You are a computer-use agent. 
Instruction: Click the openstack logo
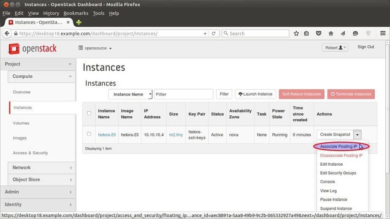pyautogui.click(x=32, y=49)
